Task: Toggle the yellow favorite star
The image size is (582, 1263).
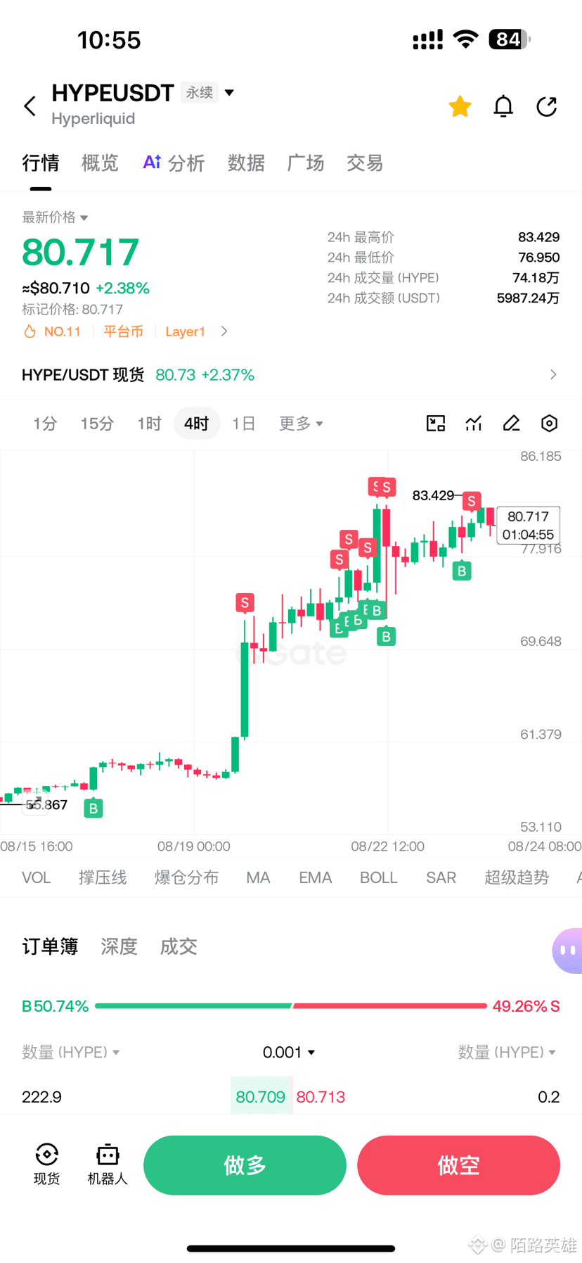Action: [460, 106]
